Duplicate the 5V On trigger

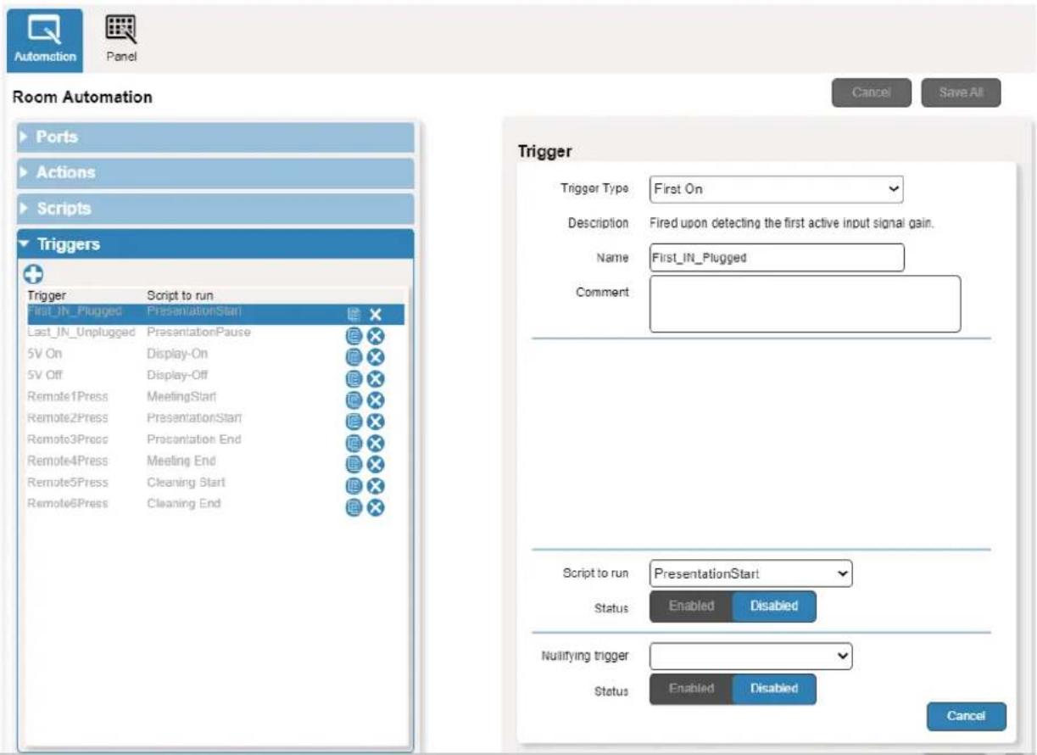click(354, 358)
